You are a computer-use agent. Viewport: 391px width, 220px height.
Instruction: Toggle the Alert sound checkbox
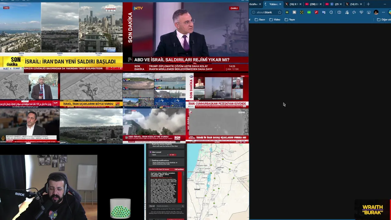[x=151, y=152]
